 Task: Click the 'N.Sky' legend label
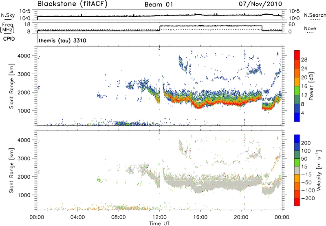pos(8,15)
